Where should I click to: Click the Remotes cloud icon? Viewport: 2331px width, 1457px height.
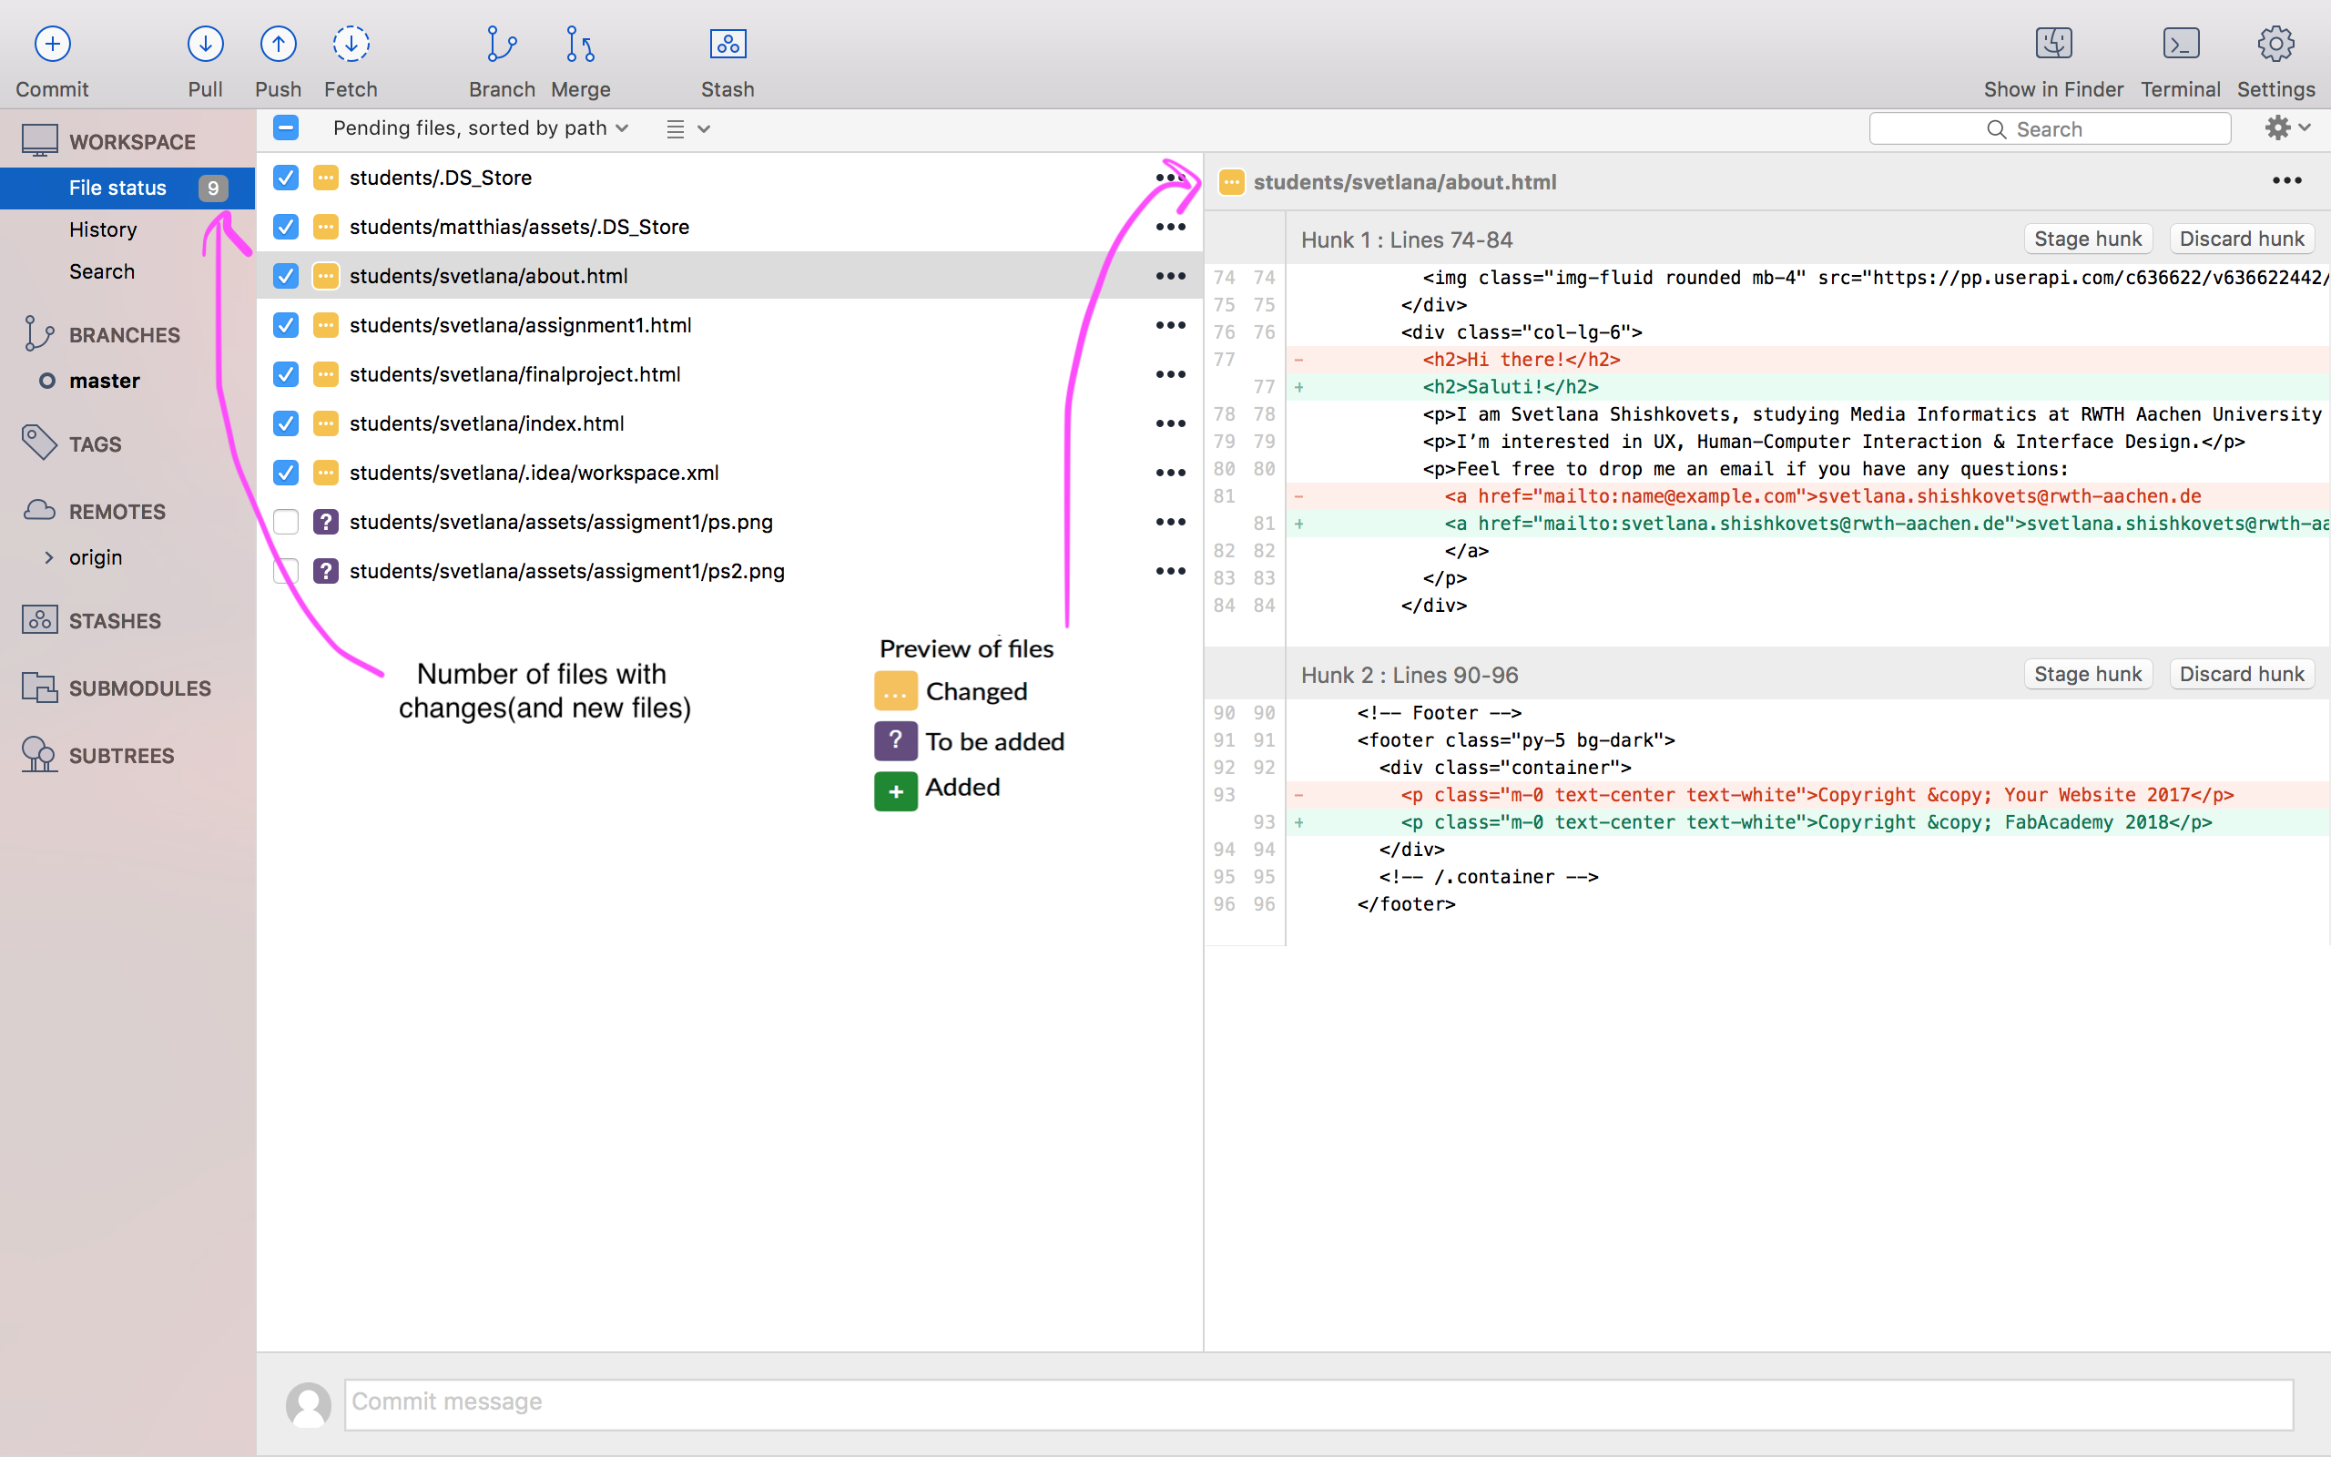click(x=39, y=511)
